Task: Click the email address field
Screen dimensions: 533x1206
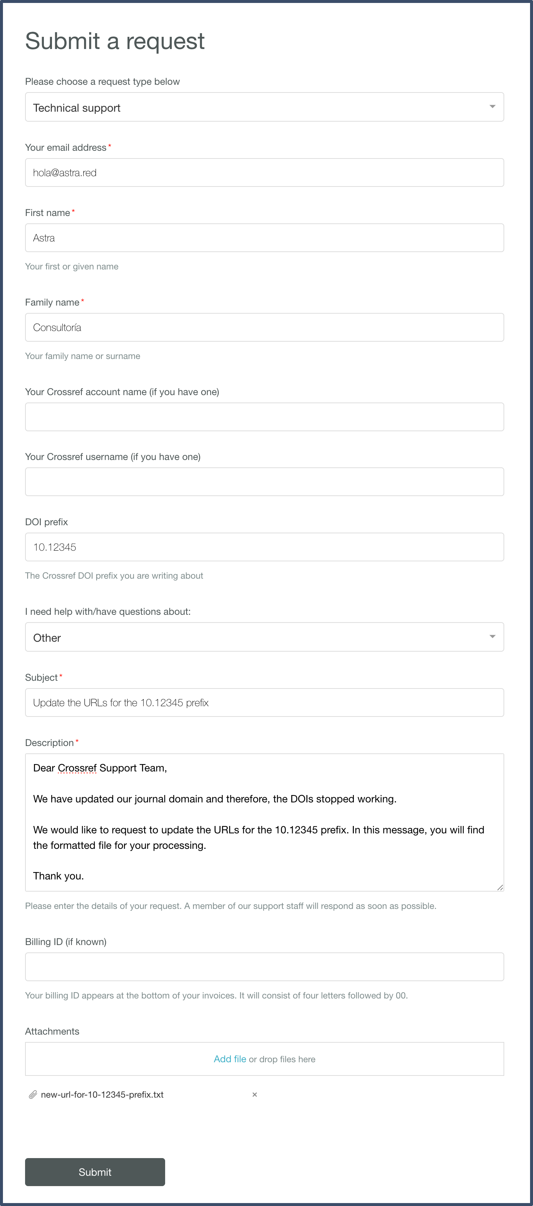Action: [264, 173]
